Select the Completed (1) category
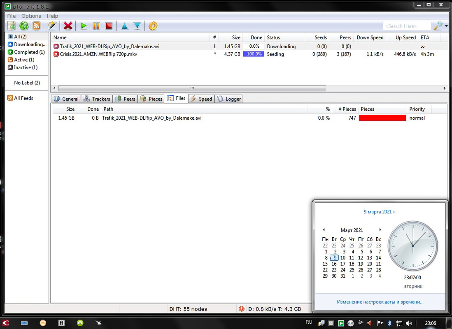This screenshot has height=329, width=452. (26, 52)
